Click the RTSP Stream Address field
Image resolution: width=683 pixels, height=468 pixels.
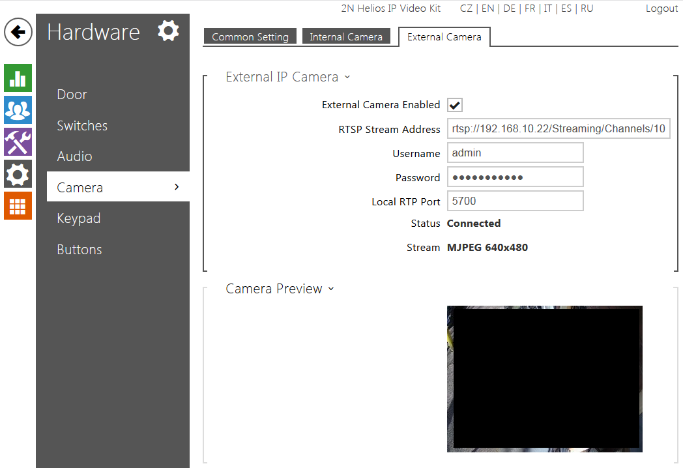(x=558, y=129)
